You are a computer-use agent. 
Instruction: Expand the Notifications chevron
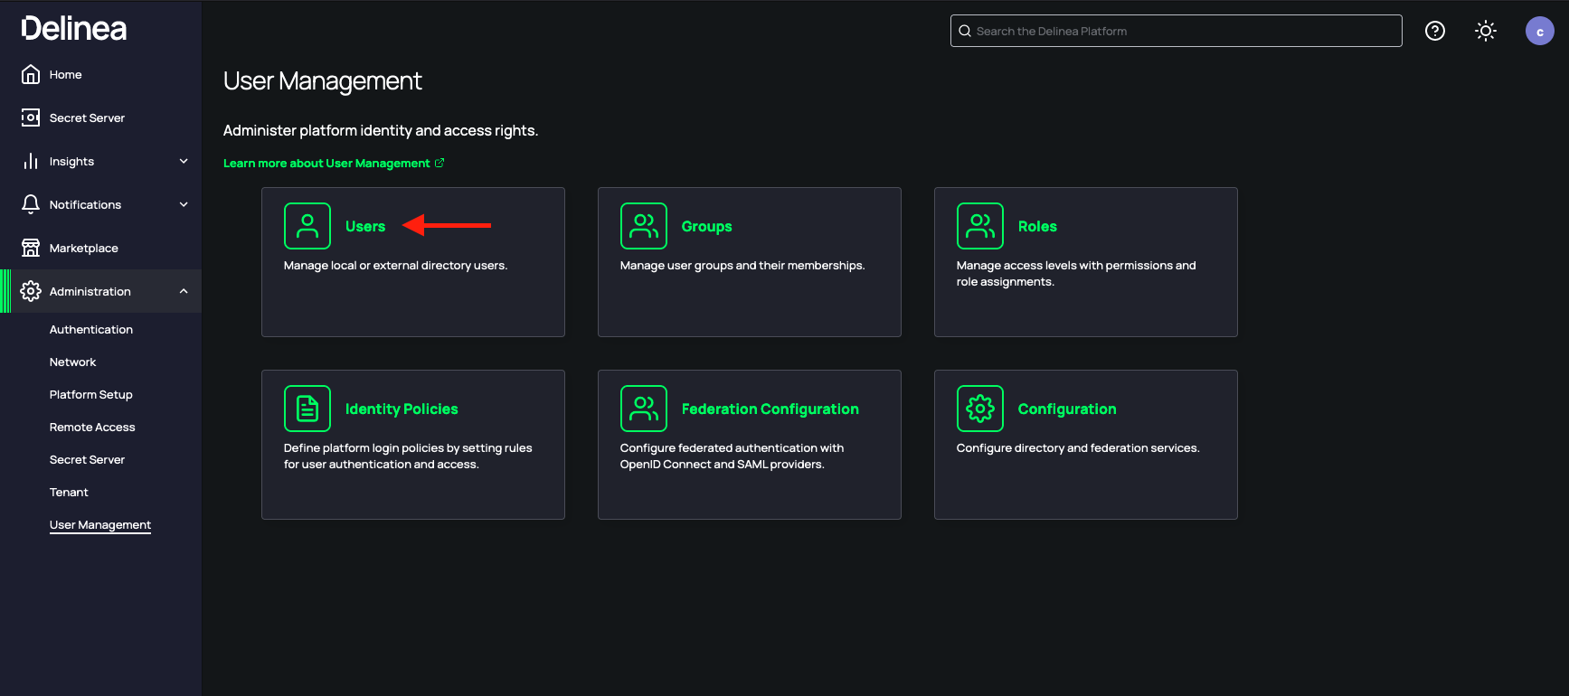[x=184, y=204]
